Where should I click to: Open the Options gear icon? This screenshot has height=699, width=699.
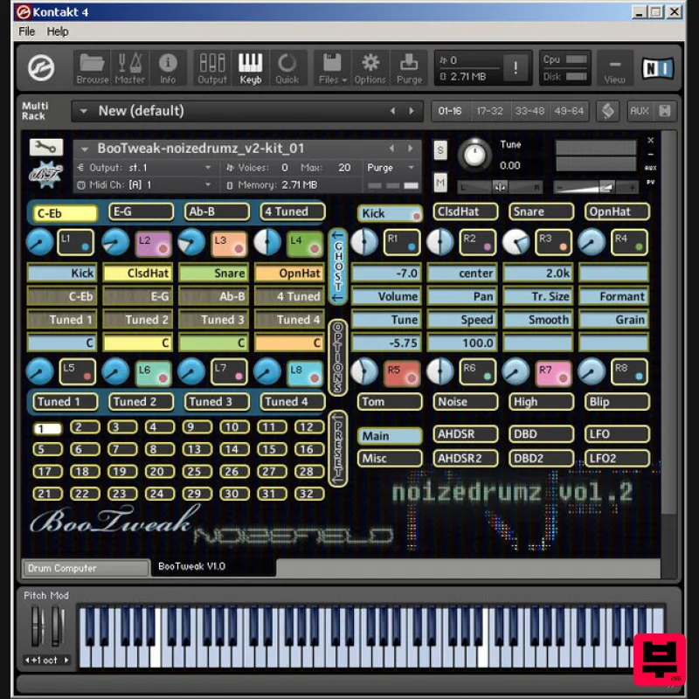[370, 68]
